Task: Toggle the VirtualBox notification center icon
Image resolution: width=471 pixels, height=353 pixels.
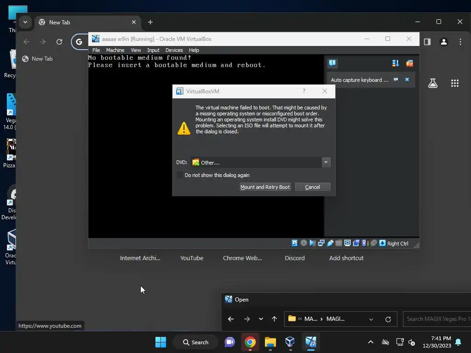Action: tap(332, 63)
